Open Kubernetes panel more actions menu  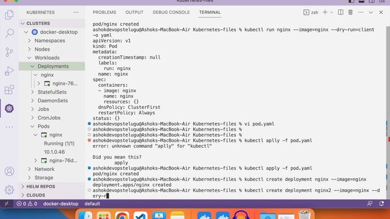pyautogui.click(x=76, y=12)
